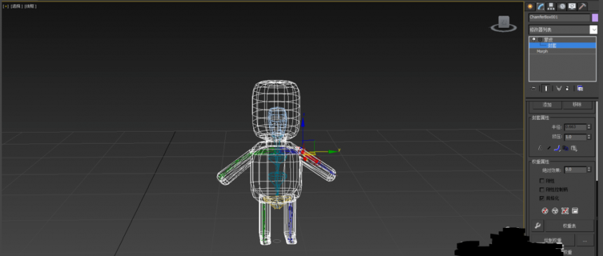Open the Weight Tool wrench icon

tap(537, 226)
